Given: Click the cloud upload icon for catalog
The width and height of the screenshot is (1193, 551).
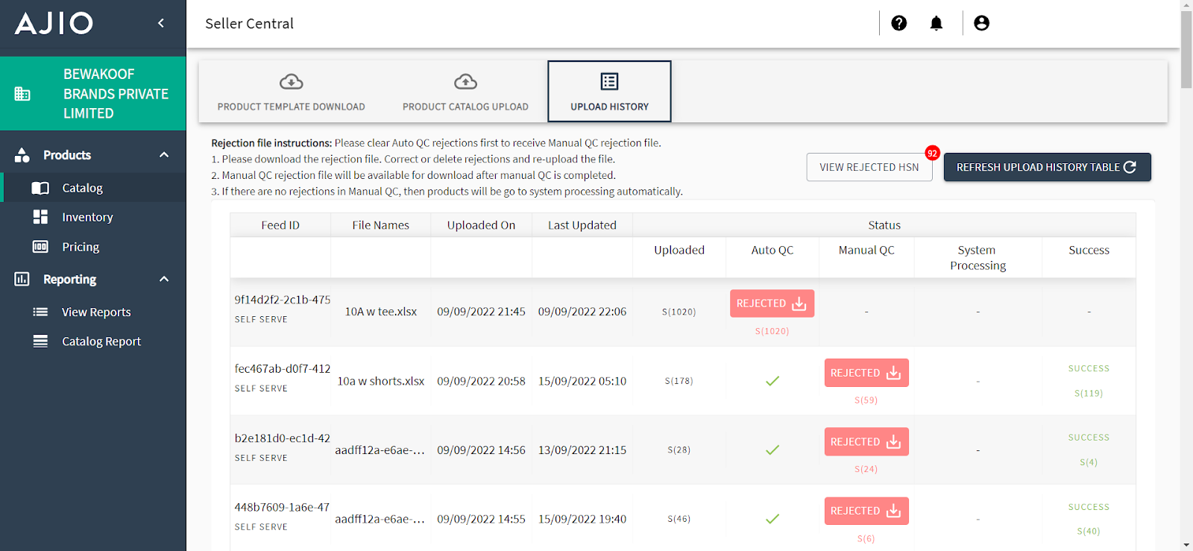Looking at the screenshot, I should (465, 81).
